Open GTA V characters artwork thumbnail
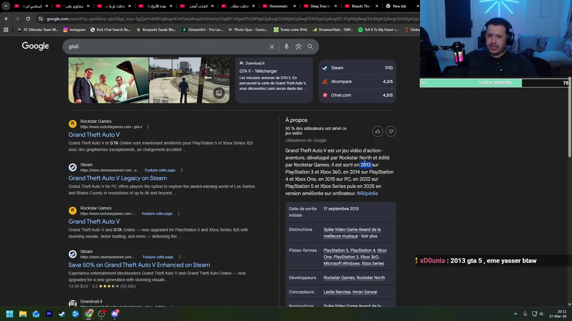This screenshot has height=321, width=572. tap(109, 80)
